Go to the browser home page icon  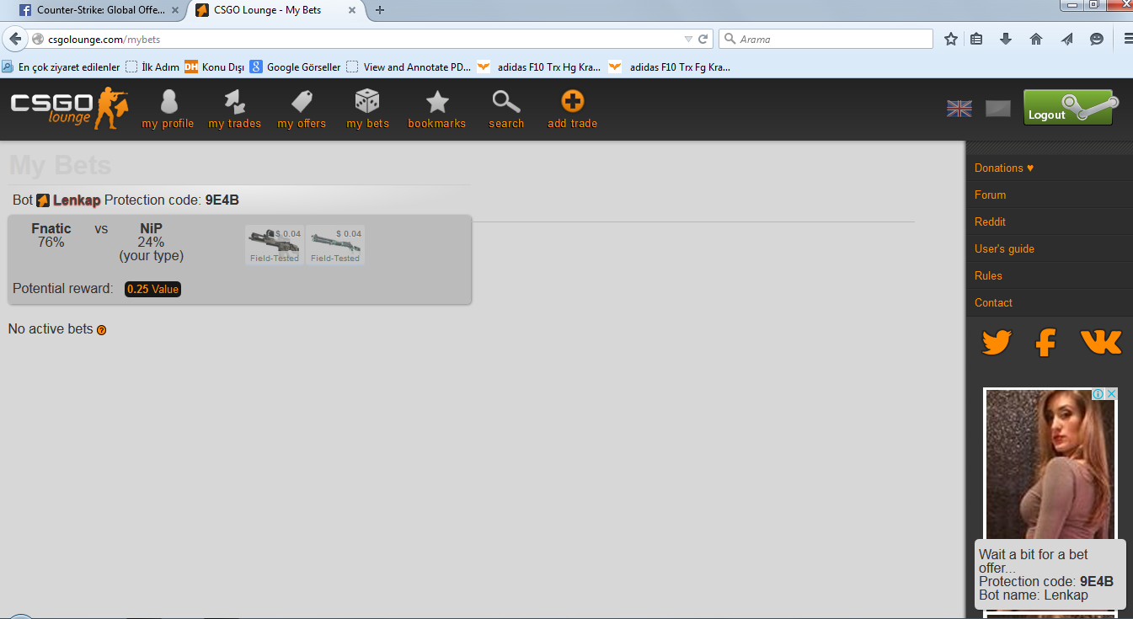(x=1036, y=39)
